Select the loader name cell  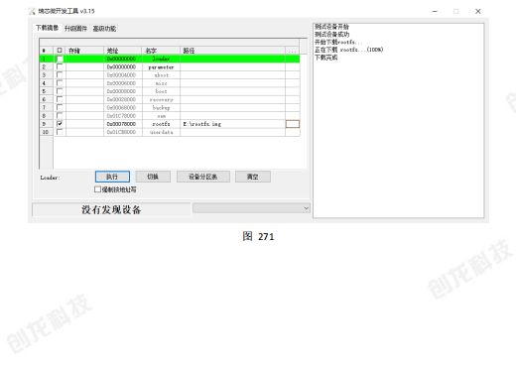click(x=161, y=59)
